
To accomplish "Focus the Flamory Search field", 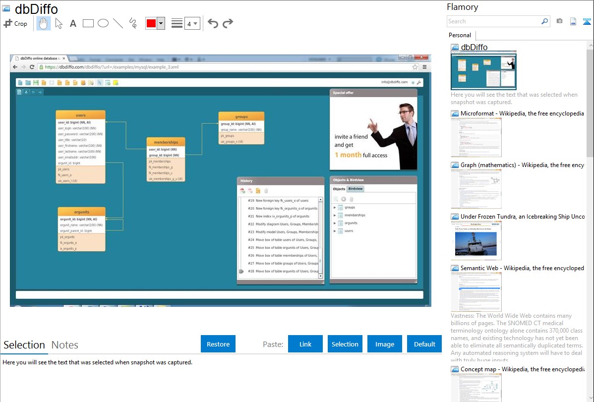I will (494, 21).
